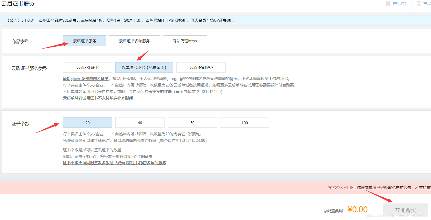The height and width of the screenshot is (220, 431).
Task: Click 云盾单域名试用证书不支持续费补齐时间 link
Action: [98, 98]
